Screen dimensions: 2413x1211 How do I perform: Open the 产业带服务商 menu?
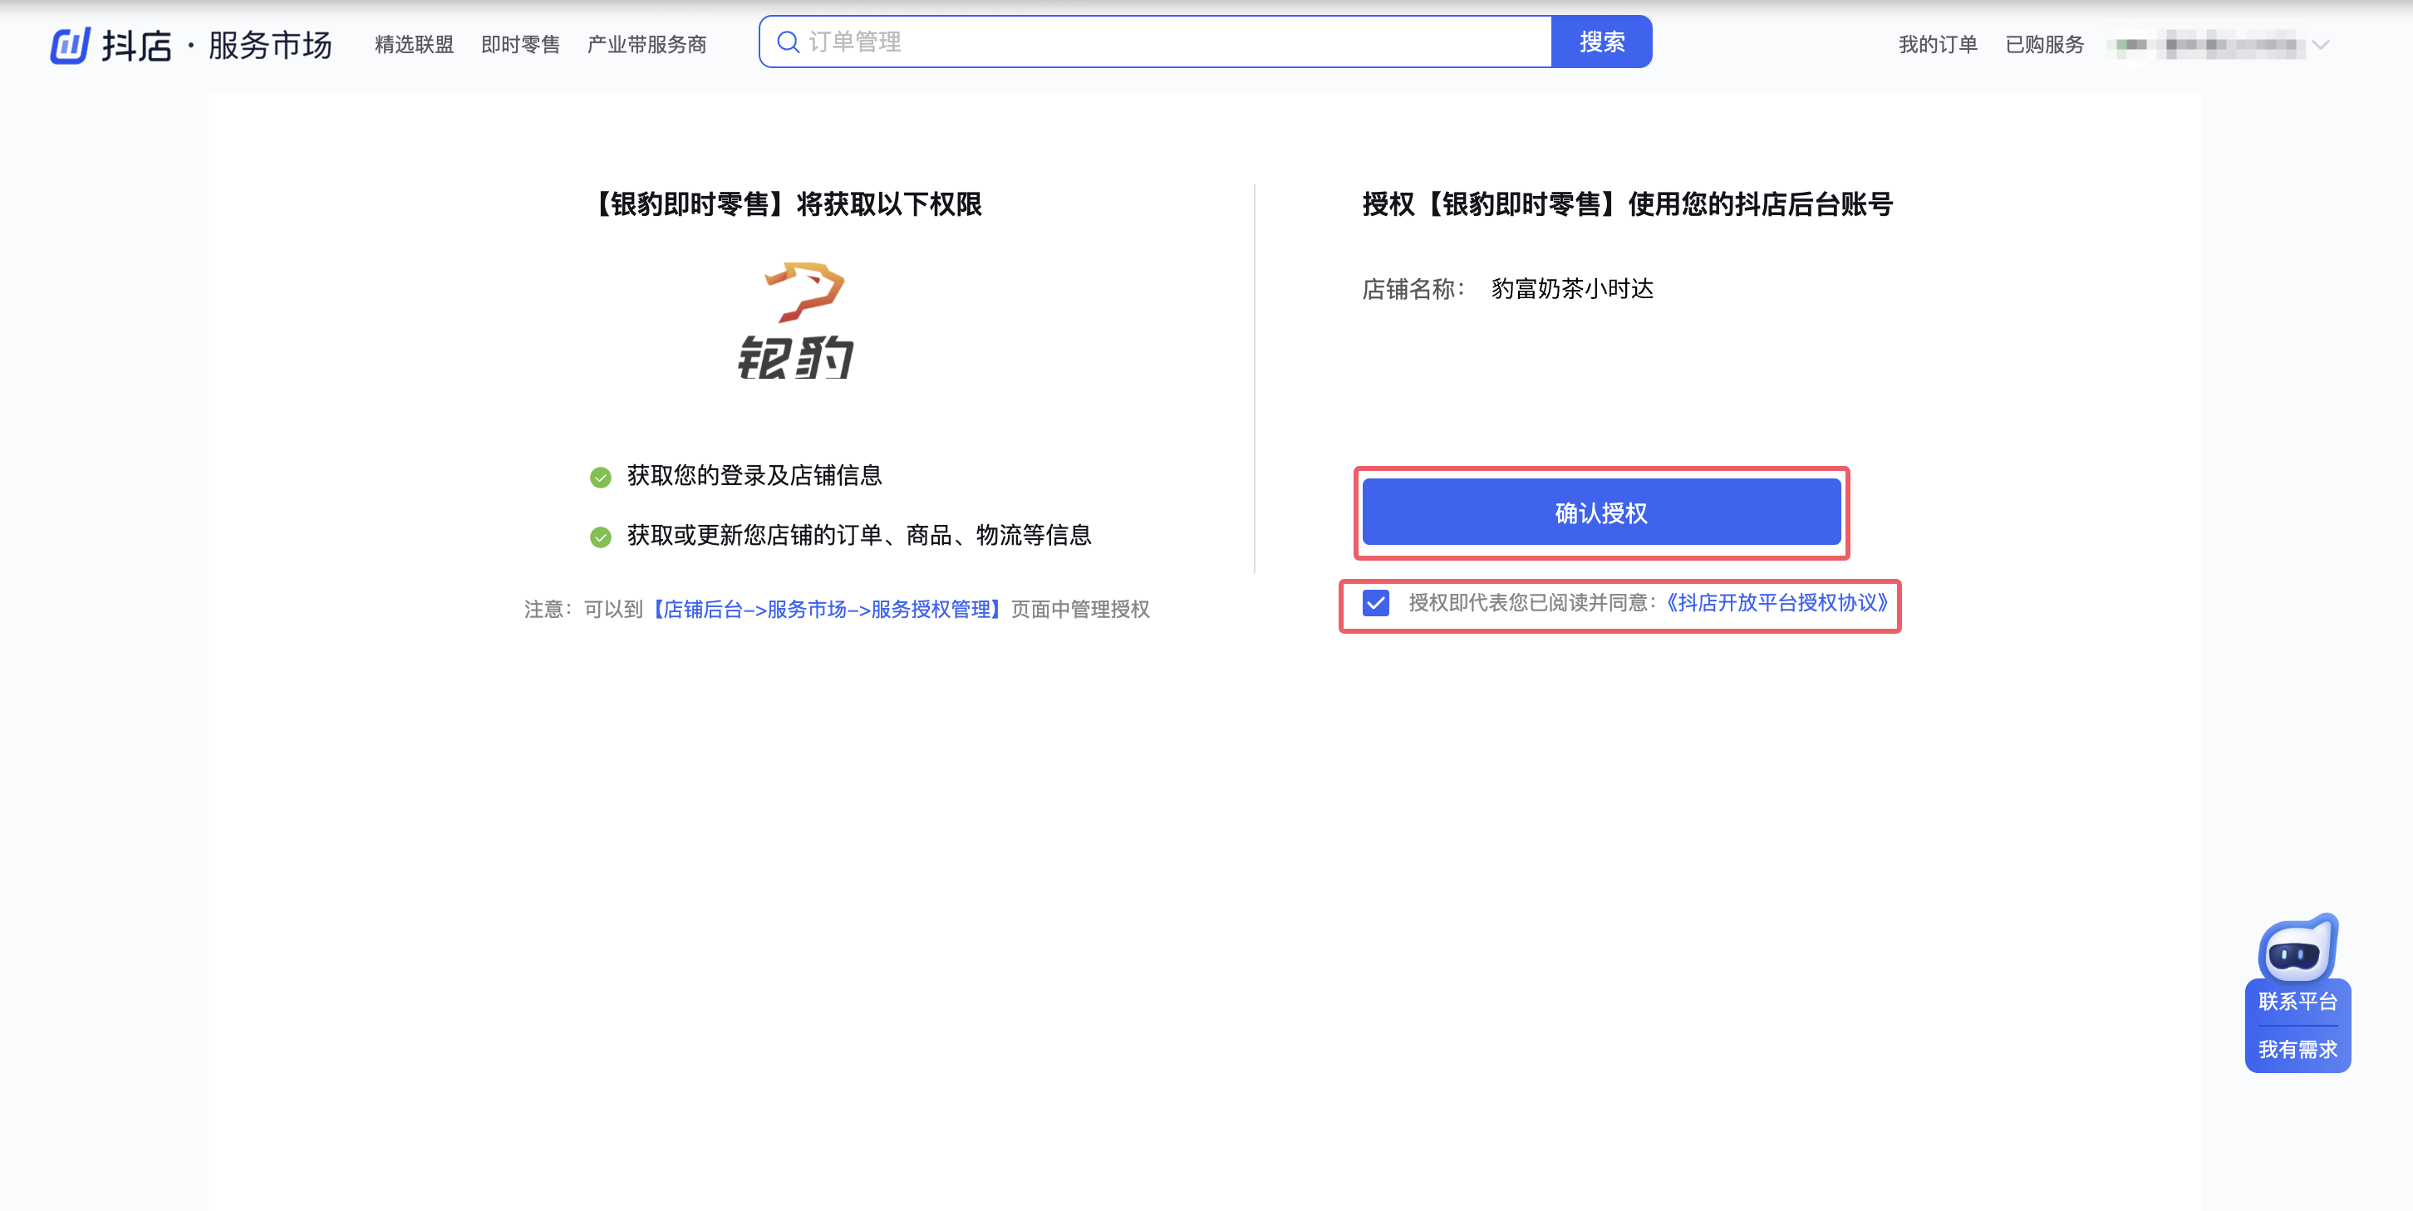click(646, 44)
